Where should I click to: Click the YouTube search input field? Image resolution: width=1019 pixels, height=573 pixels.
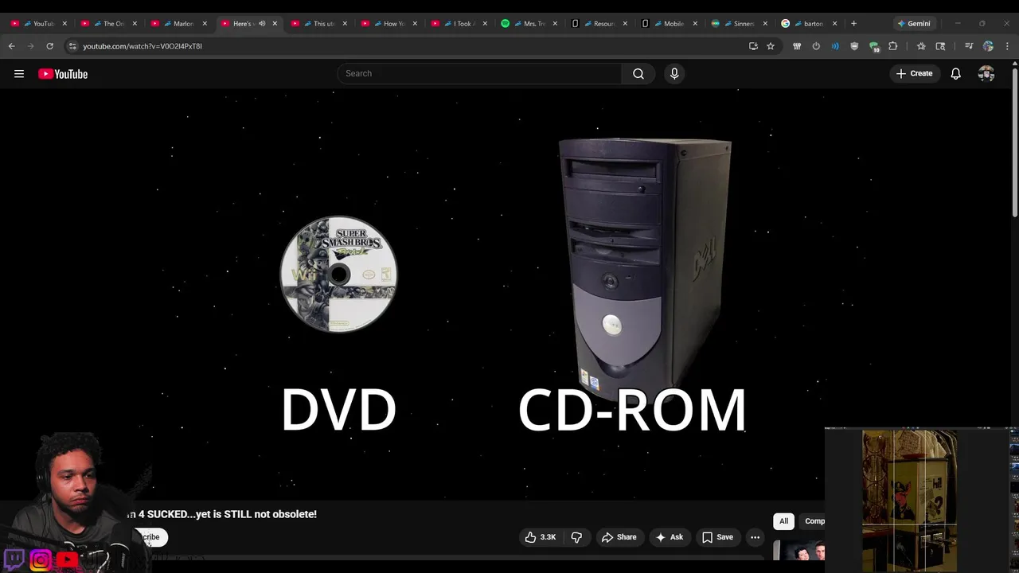tap(480, 74)
